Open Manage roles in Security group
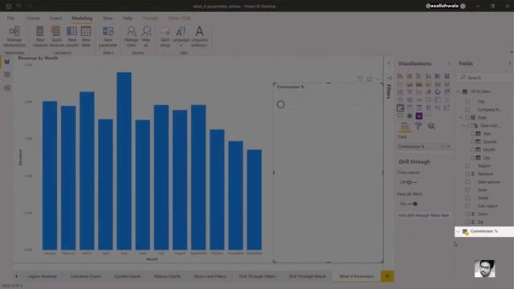This screenshot has height=289, width=514. pyautogui.click(x=131, y=36)
